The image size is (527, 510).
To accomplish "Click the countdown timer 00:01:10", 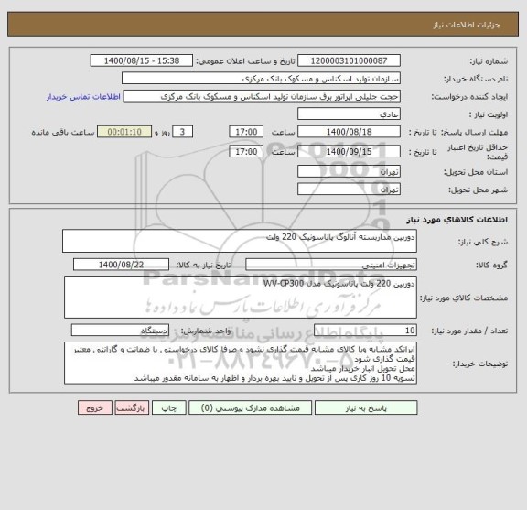I will pyautogui.click(x=124, y=132).
